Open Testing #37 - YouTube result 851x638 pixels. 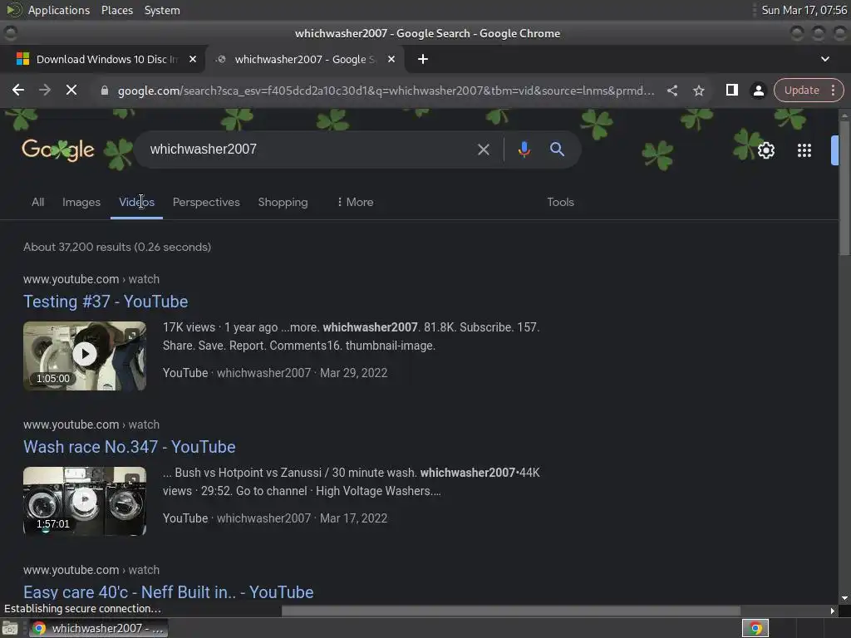pyautogui.click(x=106, y=302)
